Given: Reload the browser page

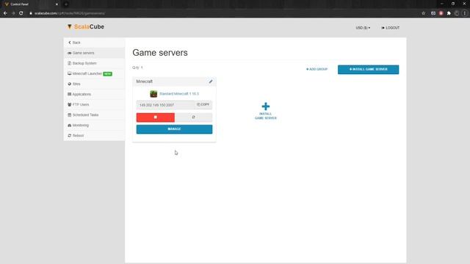Looking at the screenshot, I should (x=21, y=13).
